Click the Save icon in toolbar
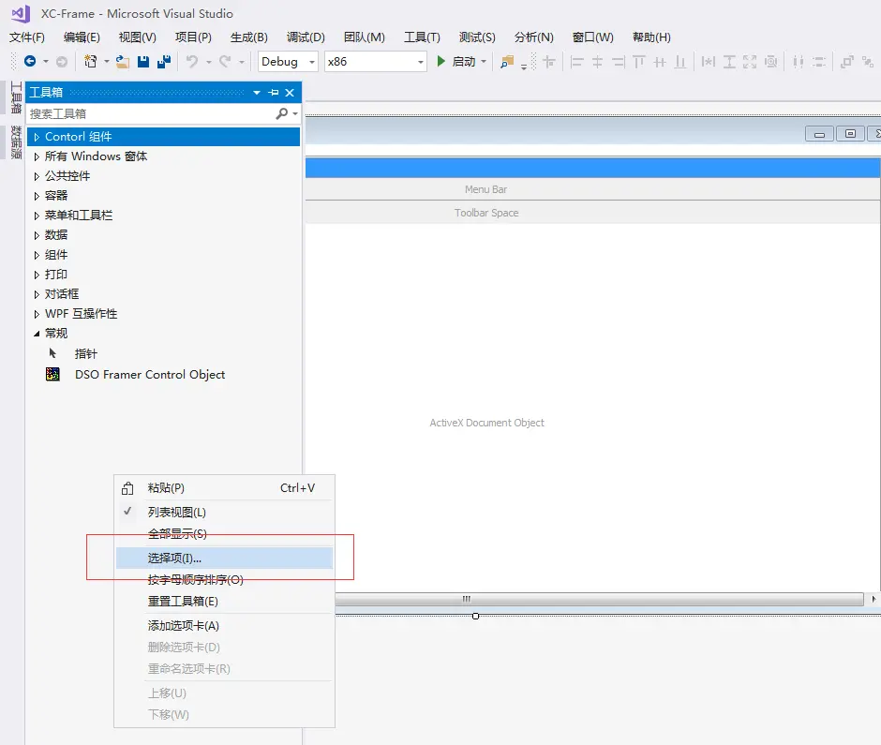Viewport: 881px width, 745px height. 143,61
